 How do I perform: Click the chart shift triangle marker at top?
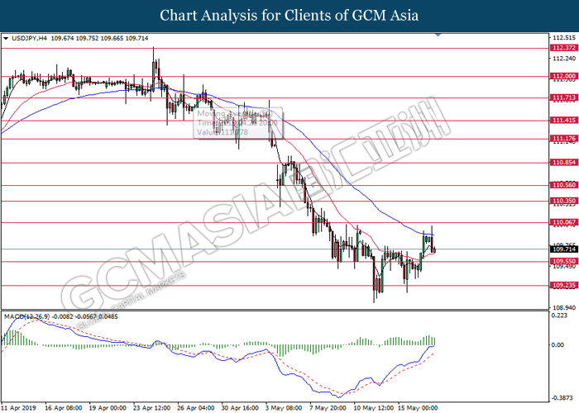438,35
